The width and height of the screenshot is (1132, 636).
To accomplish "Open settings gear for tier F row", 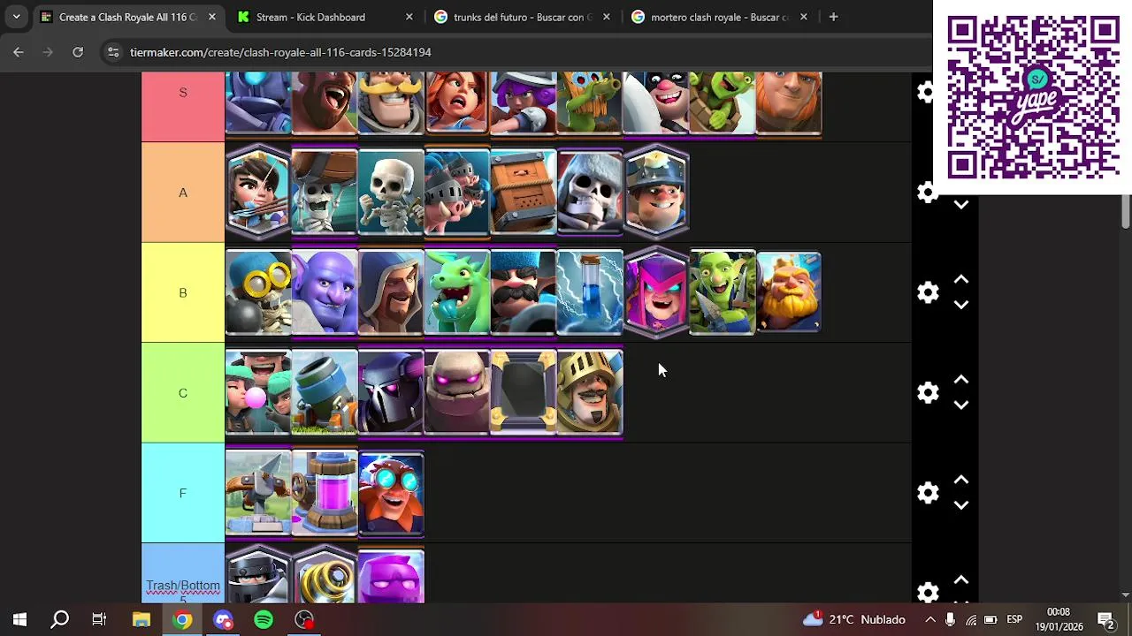I will click(x=928, y=493).
